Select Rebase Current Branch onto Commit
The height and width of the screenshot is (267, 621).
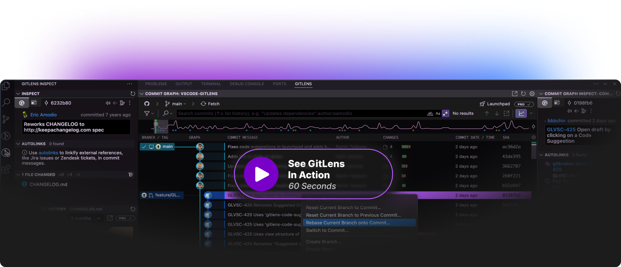click(348, 223)
